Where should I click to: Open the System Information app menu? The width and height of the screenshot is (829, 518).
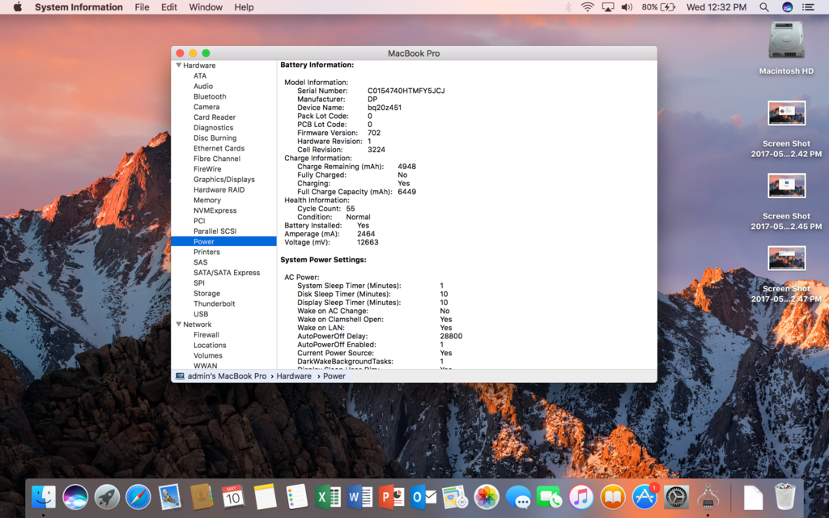tap(79, 6)
